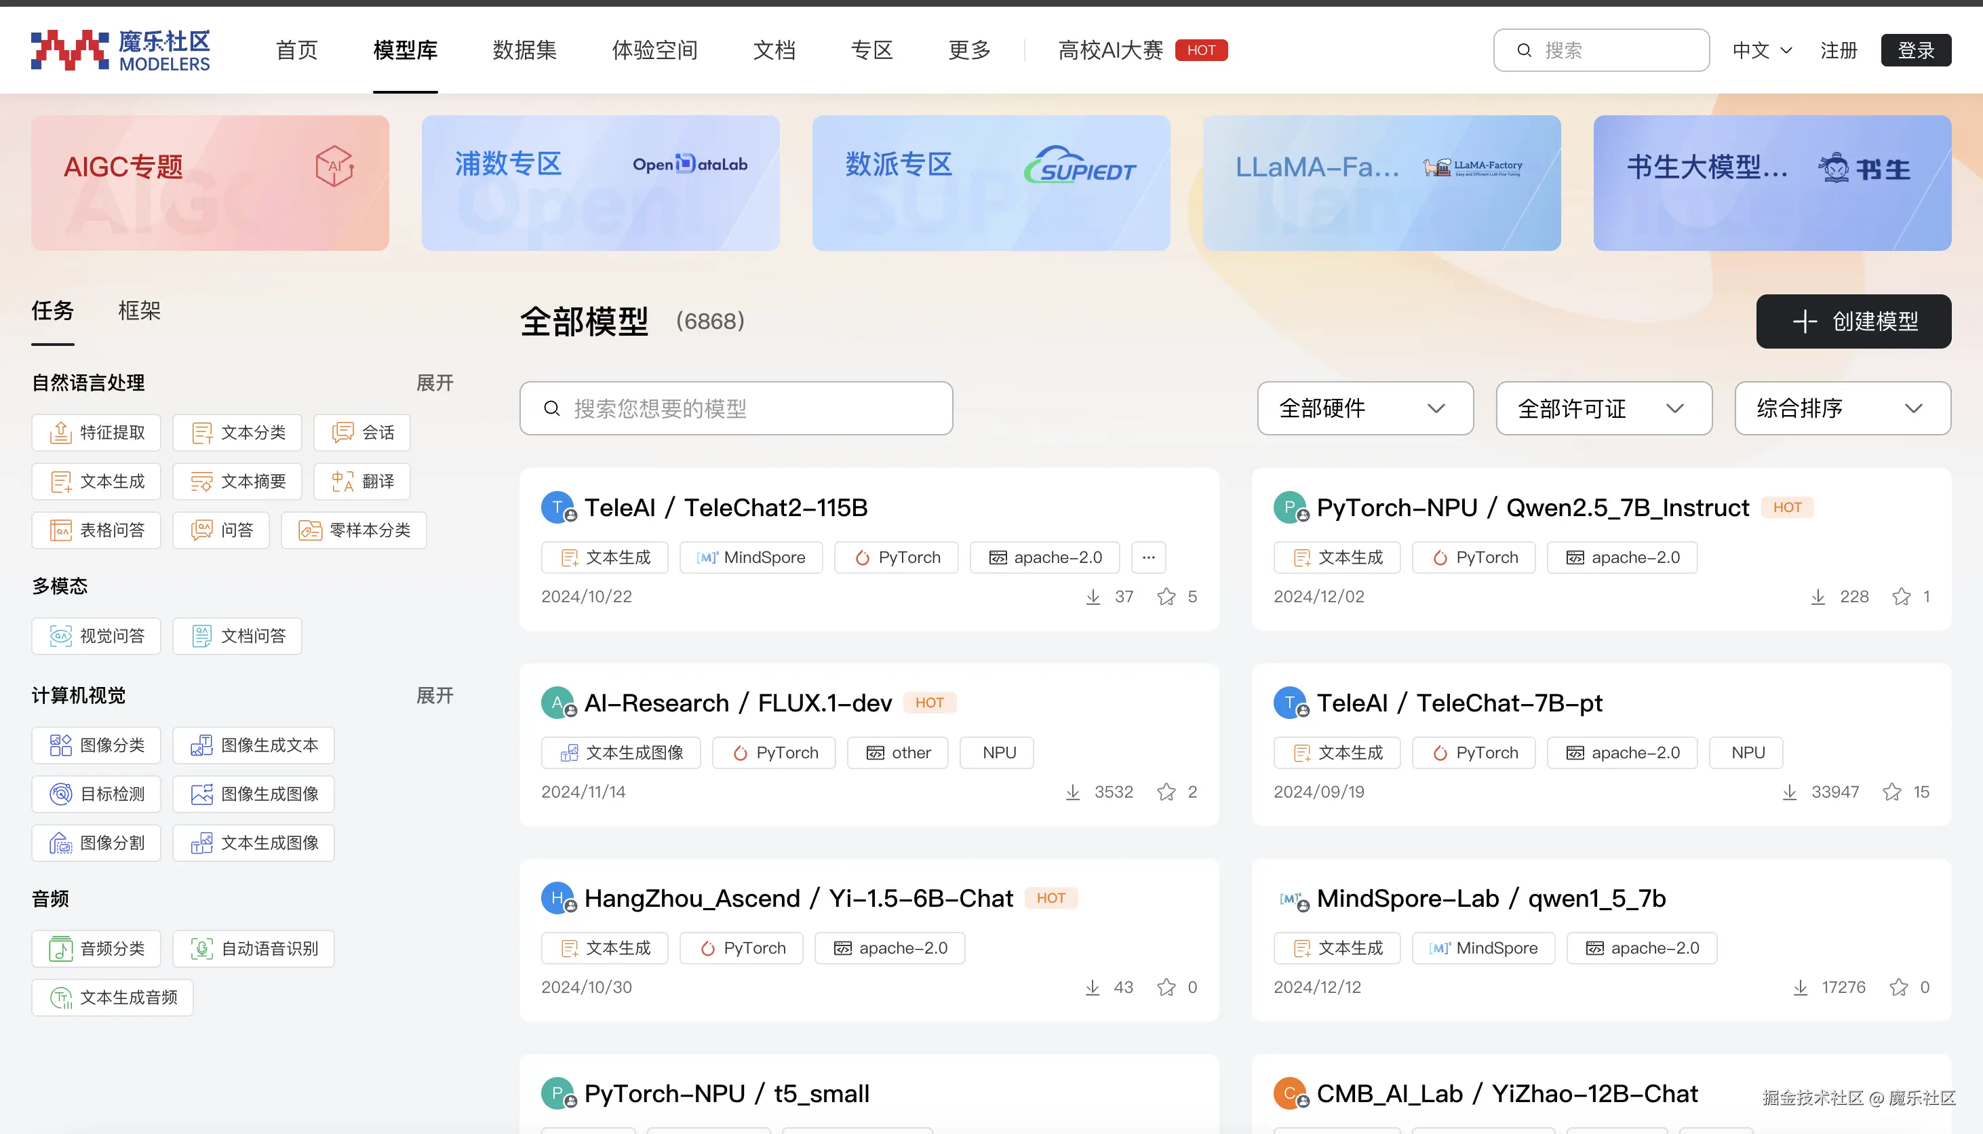Click the Modelers logo in the header
Image resolution: width=1983 pixels, height=1134 pixels.
click(121, 51)
